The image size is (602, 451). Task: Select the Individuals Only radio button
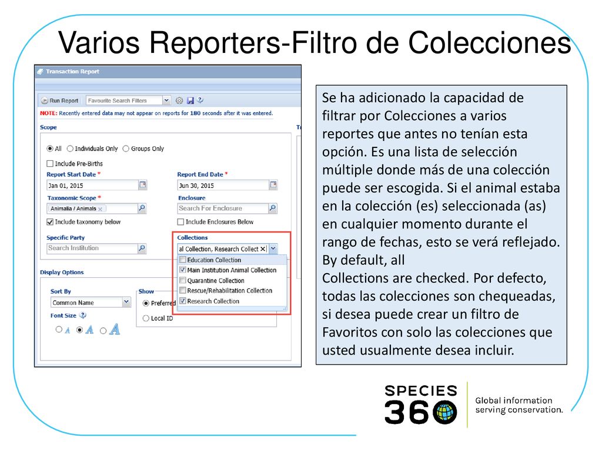[x=70, y=149]
